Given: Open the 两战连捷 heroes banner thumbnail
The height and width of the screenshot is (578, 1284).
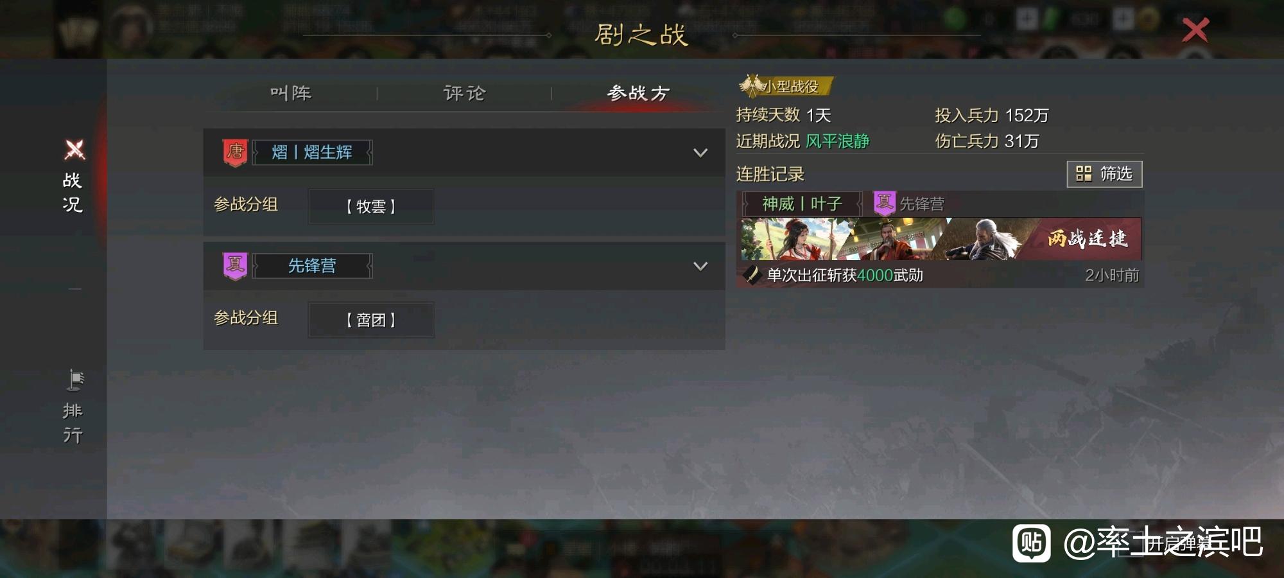Looking at the screenshot, I should click(941, 239).
